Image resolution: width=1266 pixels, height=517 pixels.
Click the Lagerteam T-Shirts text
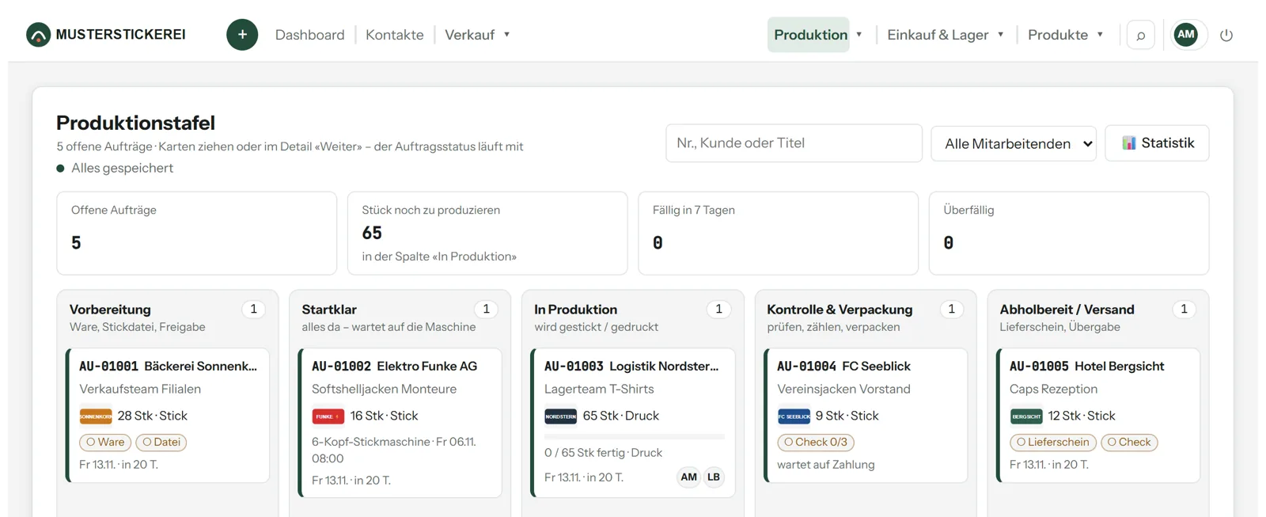(x=599, y=389)
